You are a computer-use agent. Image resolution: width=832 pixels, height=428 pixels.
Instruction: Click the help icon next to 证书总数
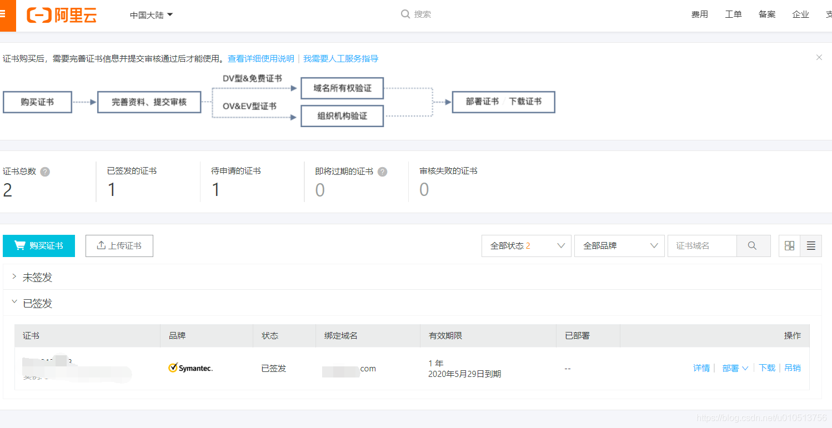[x=44, y=172]
